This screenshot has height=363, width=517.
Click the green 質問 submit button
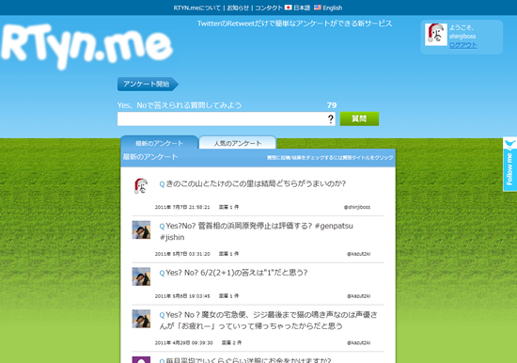click(359, 118)
